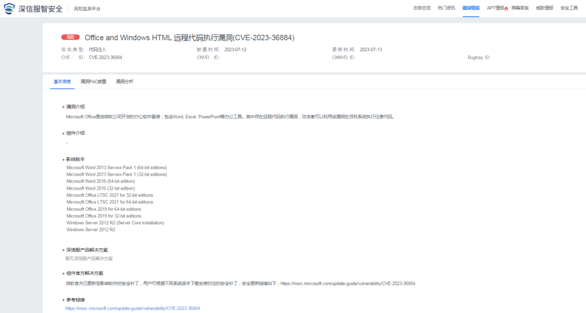This screenshot has height=313, width=586.
Task: Click Microsoft Word 2016 (64-bit edition) row
Action: pyautogui.click(x=100, y=181)
